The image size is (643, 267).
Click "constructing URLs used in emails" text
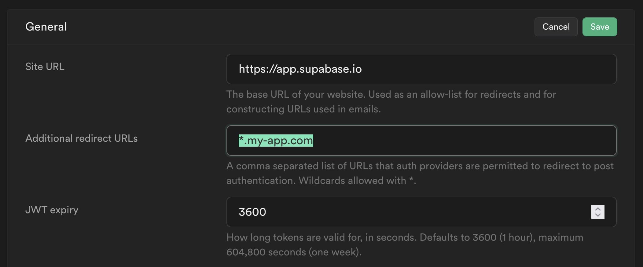[x=303, y=109]
